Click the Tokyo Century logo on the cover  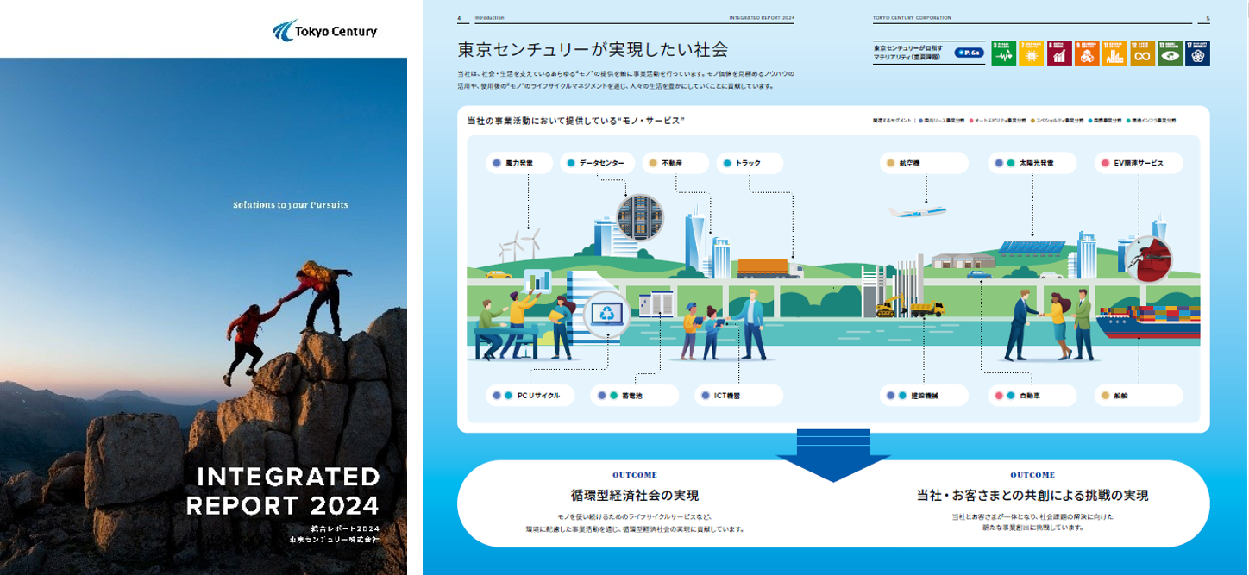point(325,31)
